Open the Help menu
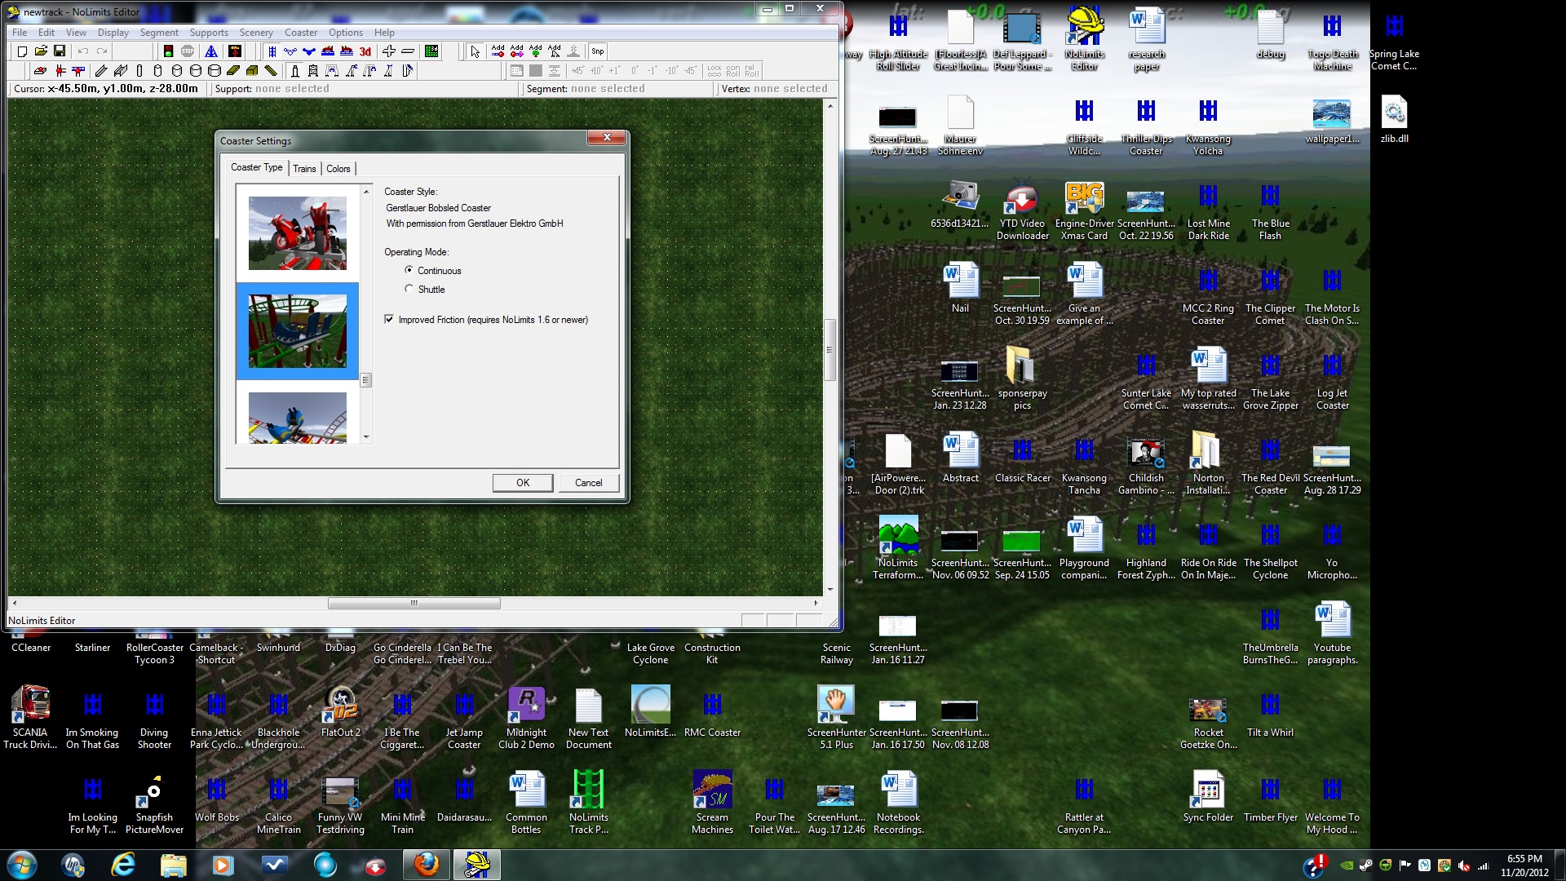The image size is (1566, 881). point(384,33)
